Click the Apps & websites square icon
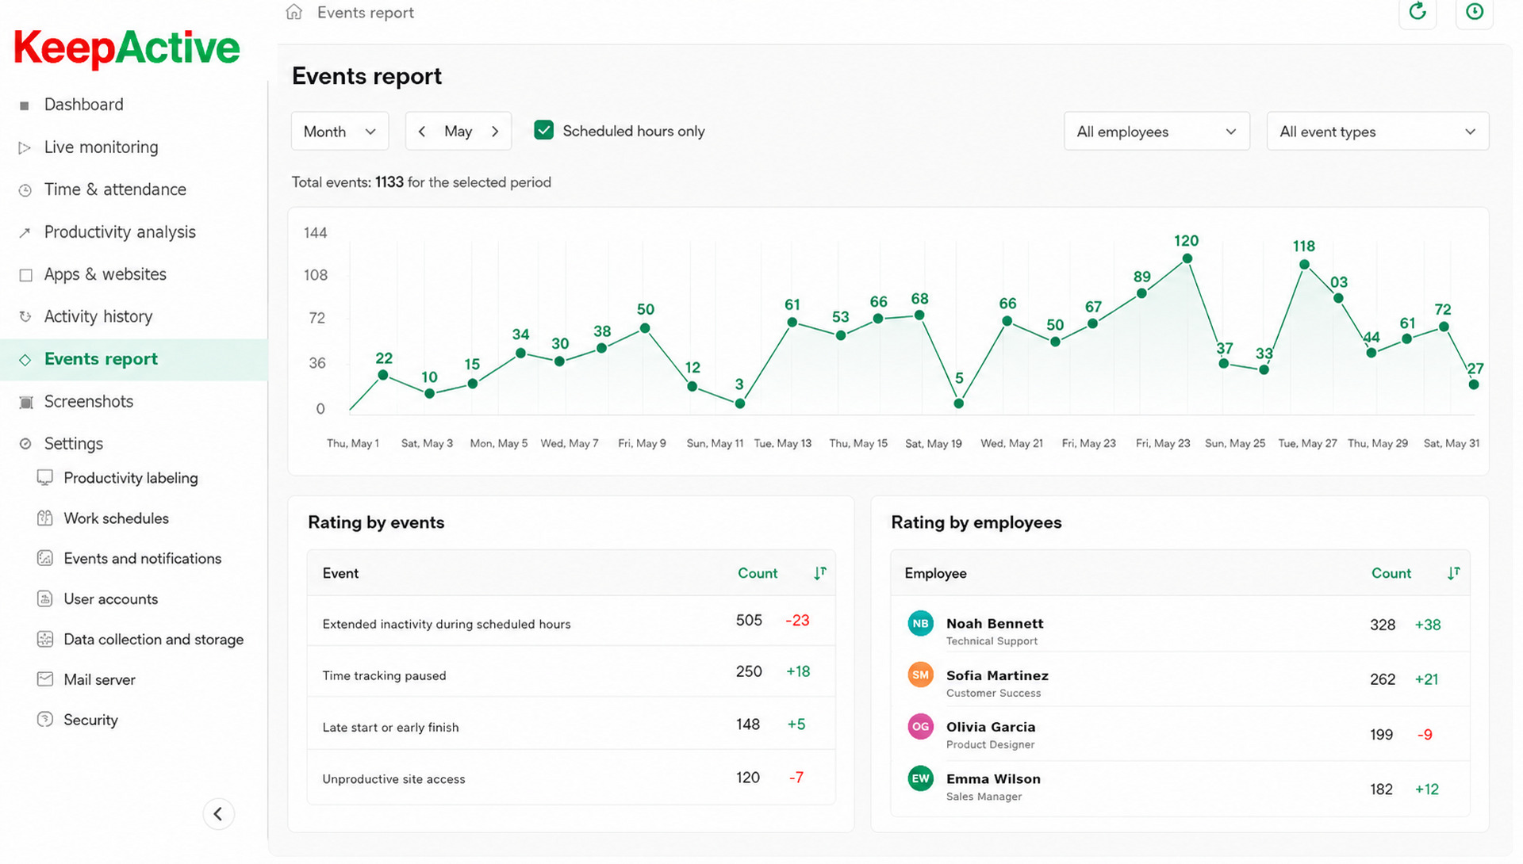 pyautogui.click(x=25, y=275)
